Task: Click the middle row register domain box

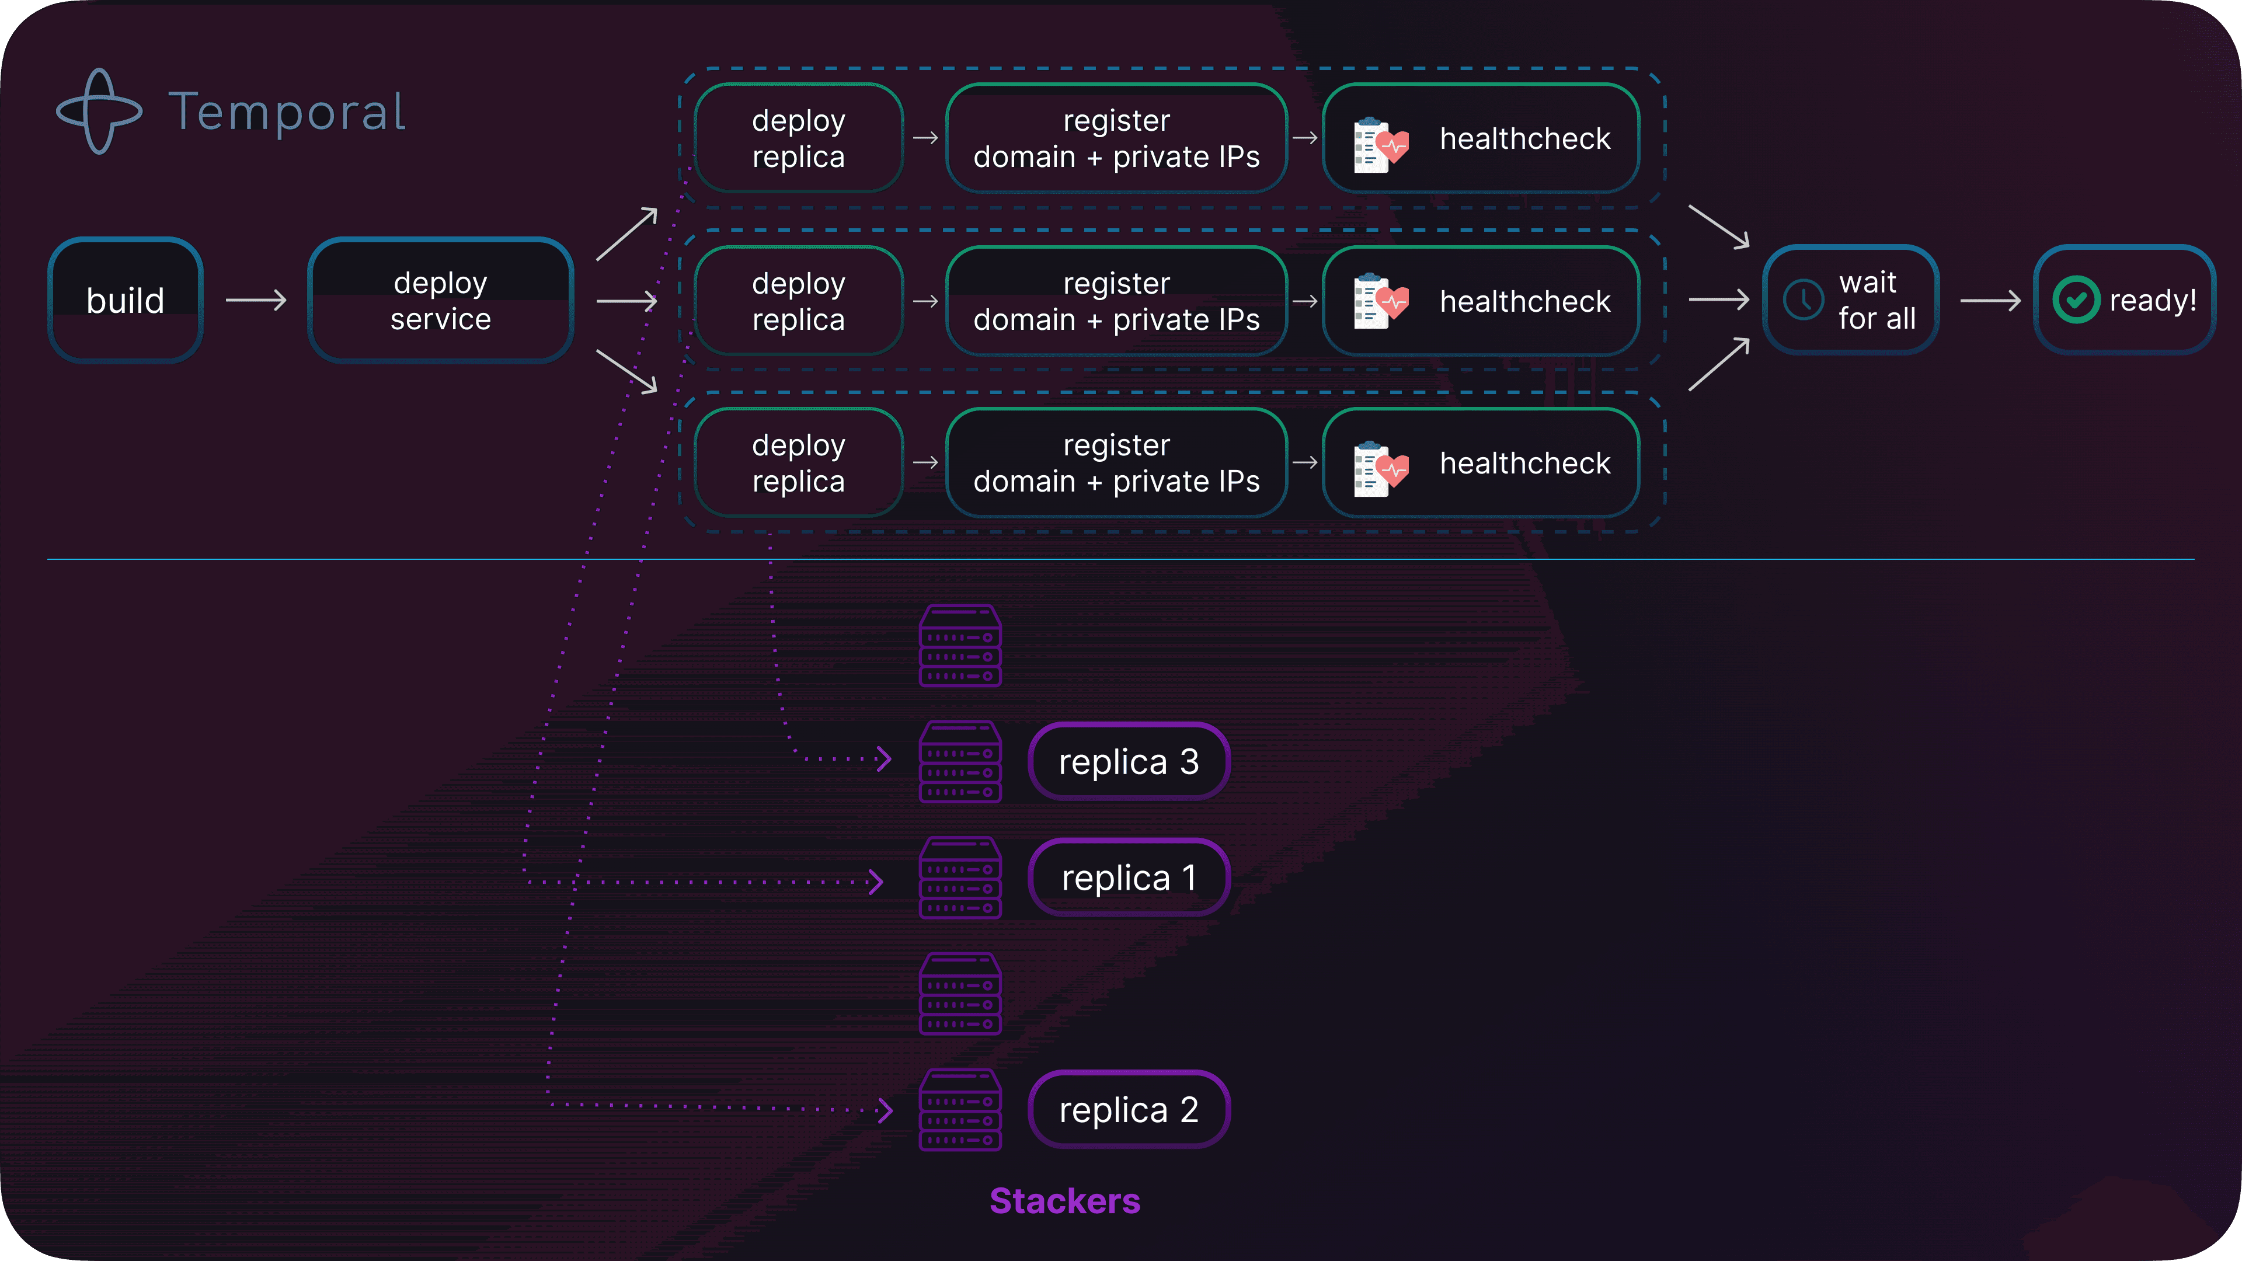Action: [1116, 301]
